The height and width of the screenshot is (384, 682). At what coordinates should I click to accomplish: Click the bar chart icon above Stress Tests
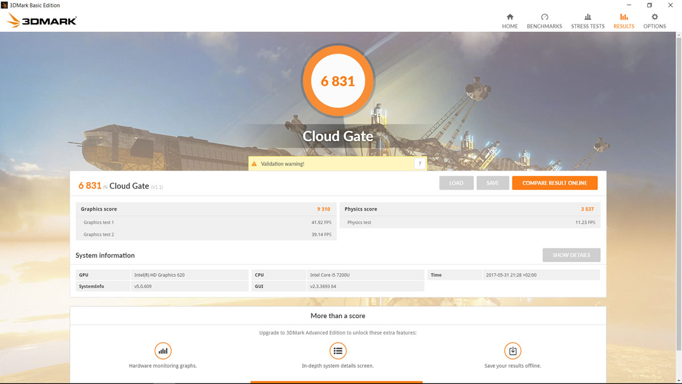pyautogui.click(x=588, y=17)
